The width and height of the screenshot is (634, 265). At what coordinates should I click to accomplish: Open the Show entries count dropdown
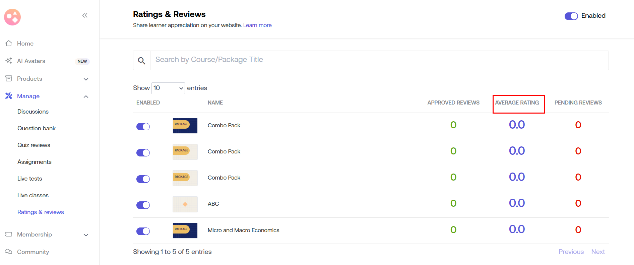[168, 88]
